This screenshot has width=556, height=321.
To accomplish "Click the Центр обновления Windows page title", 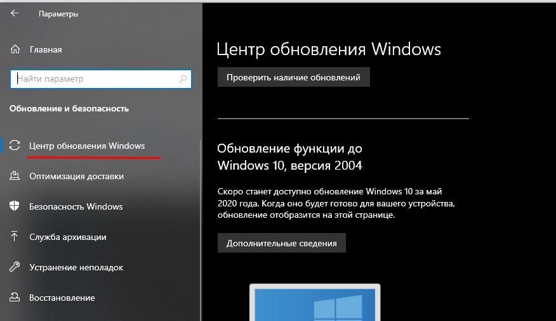I will click(x=329, y=49).
